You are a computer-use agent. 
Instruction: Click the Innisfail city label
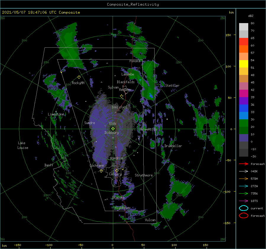click(x=119, y=107)
